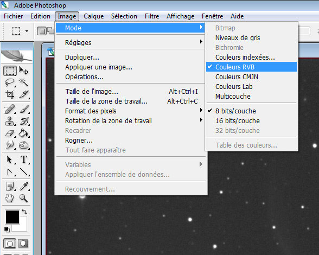The height and width of the screenshot is (255, 319).
Task: Expand the Format des pixels submenu
Action: point(130,111)
